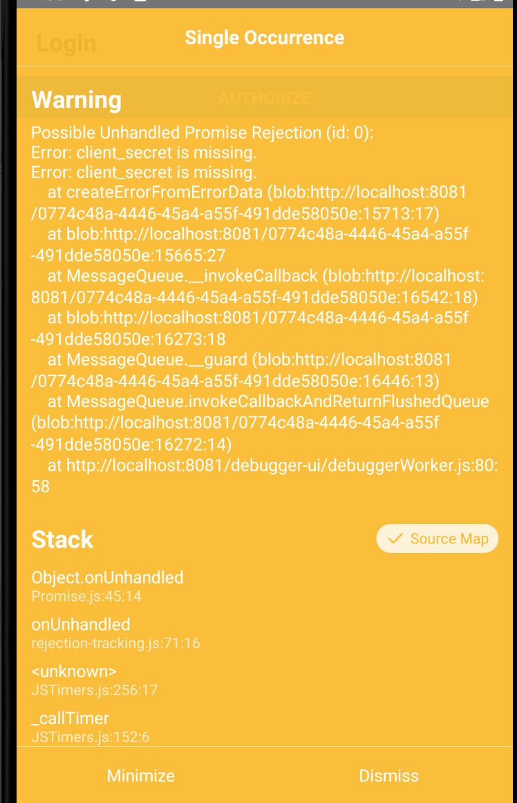
Task: Select the Login screen title
Action: [x=66, y=43]
